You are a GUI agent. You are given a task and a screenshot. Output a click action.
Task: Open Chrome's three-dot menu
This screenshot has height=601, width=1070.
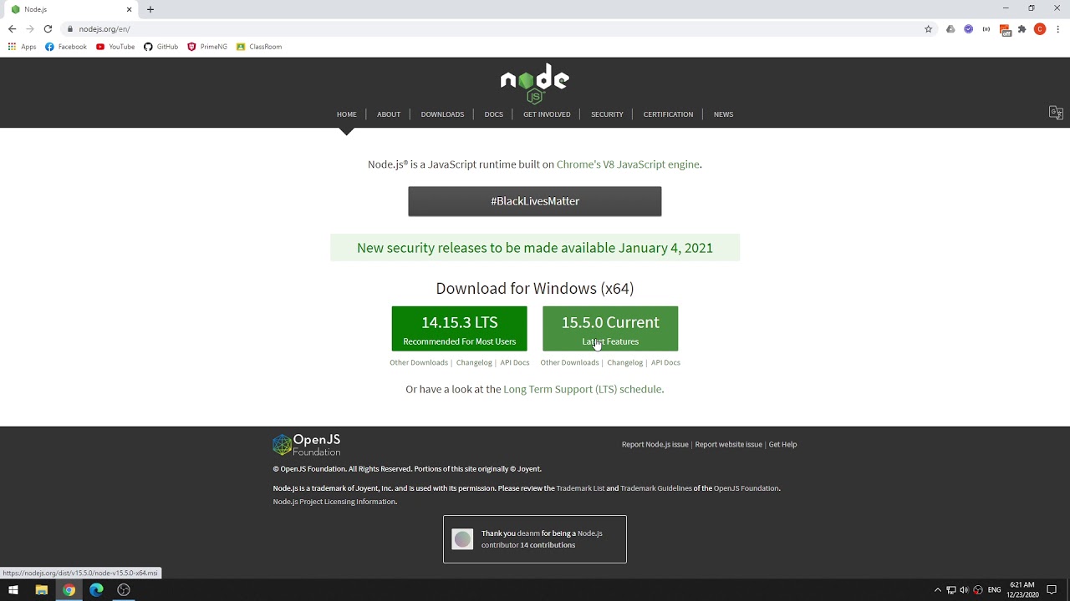1057,29
